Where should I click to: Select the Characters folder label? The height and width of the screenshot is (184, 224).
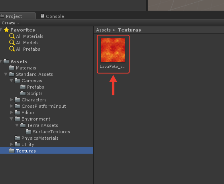34,100
